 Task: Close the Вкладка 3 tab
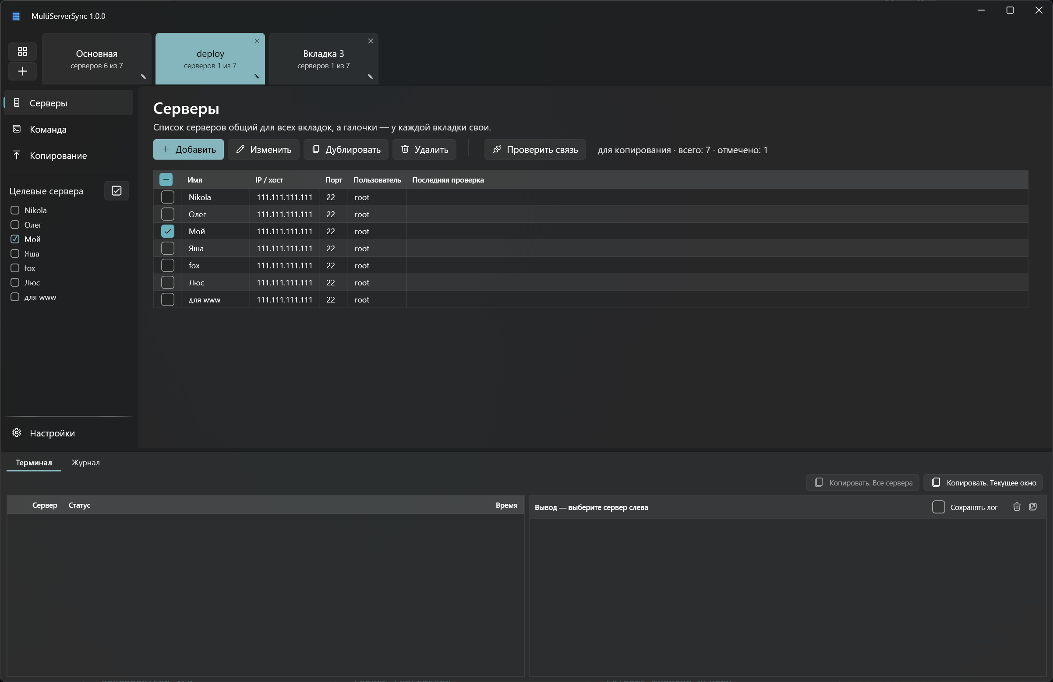pos(371,41)
